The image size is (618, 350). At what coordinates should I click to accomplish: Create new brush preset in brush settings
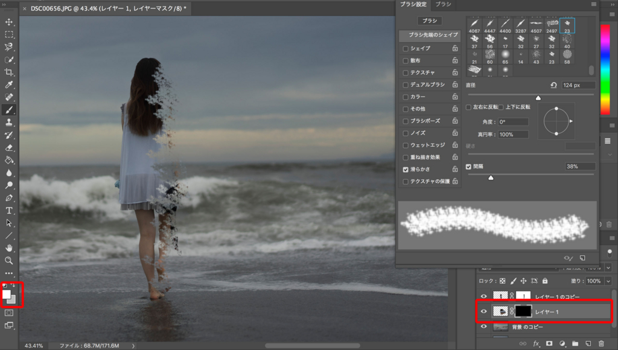point(582,258)
